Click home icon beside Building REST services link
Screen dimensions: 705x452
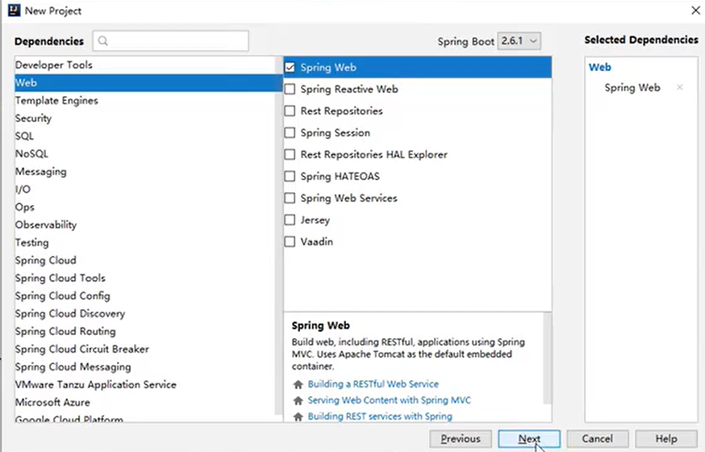tap(298, 416)
